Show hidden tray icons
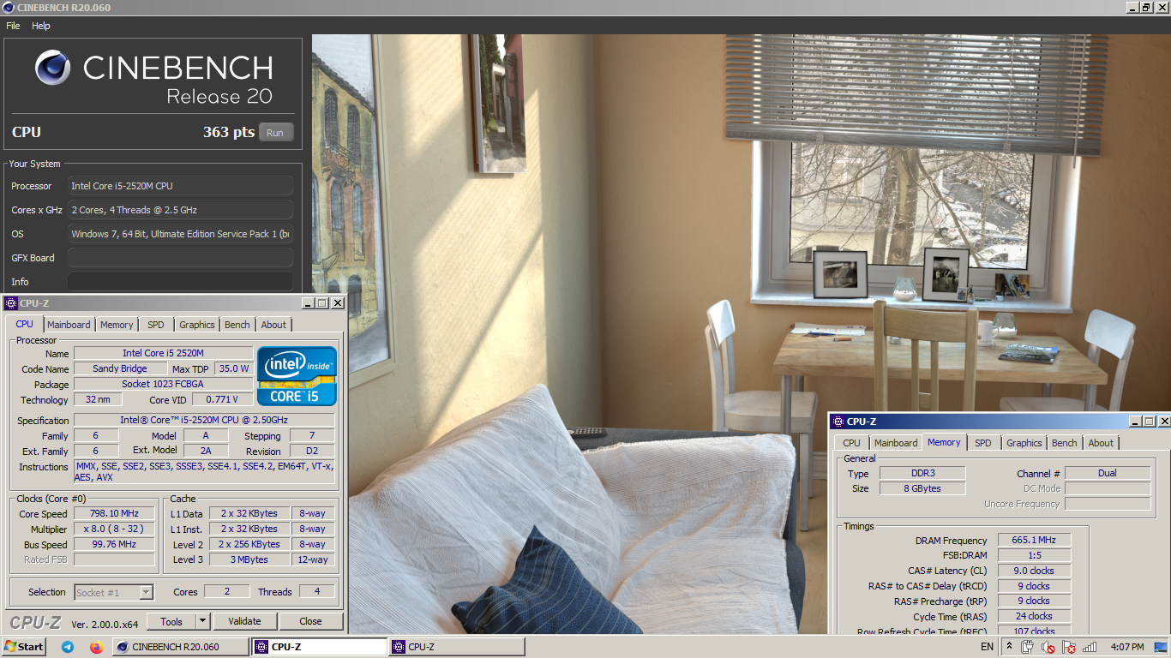 pos(1010,647)
